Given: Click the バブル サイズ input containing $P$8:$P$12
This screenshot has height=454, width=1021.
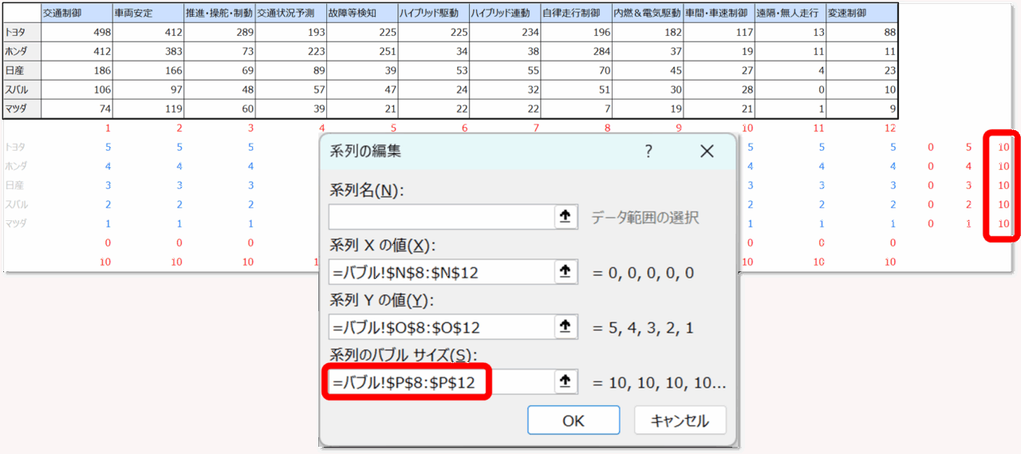Looking at the screenshot, I should coord(441,382).
